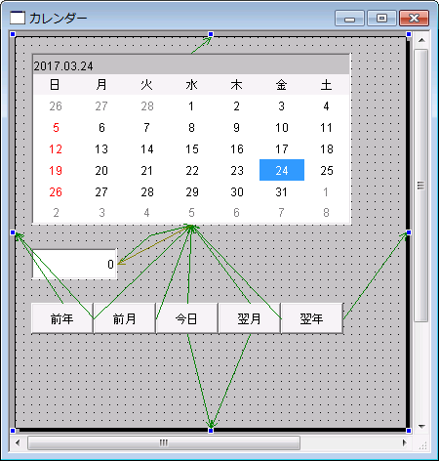
Task: Select date 31 in the calendar
Action: 282,191
